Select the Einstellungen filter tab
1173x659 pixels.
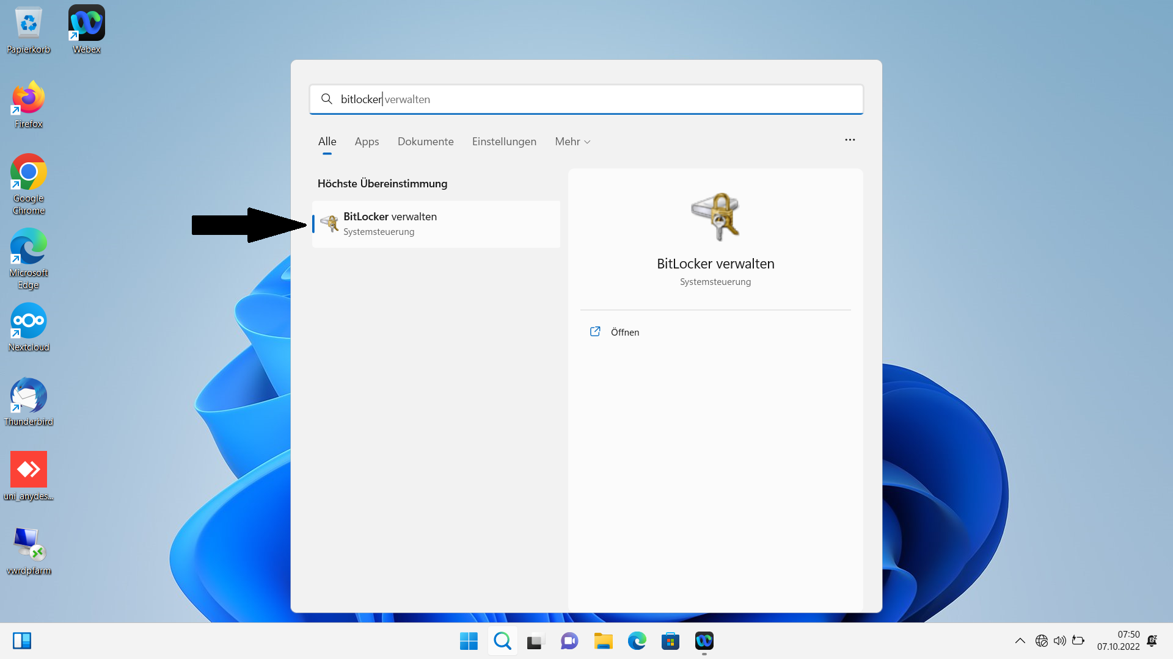point(504,142)
